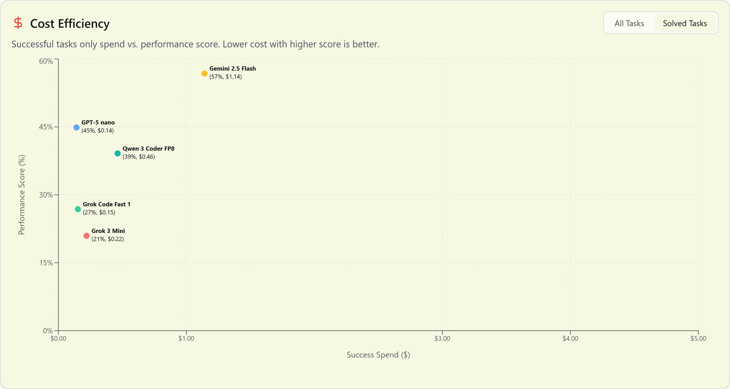This screenshot has height=389, width=730.
Task: Click the Qwen 3 Coder FP8 marker
Action: (x=118, y=153)
